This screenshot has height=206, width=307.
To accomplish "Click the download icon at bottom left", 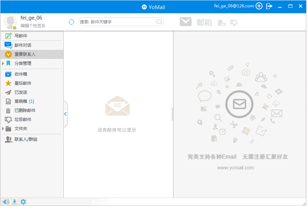I will click(x=15, y=202).
